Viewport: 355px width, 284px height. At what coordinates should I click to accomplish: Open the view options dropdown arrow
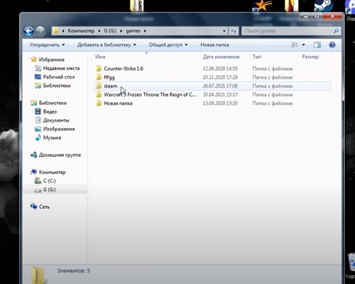304,45
